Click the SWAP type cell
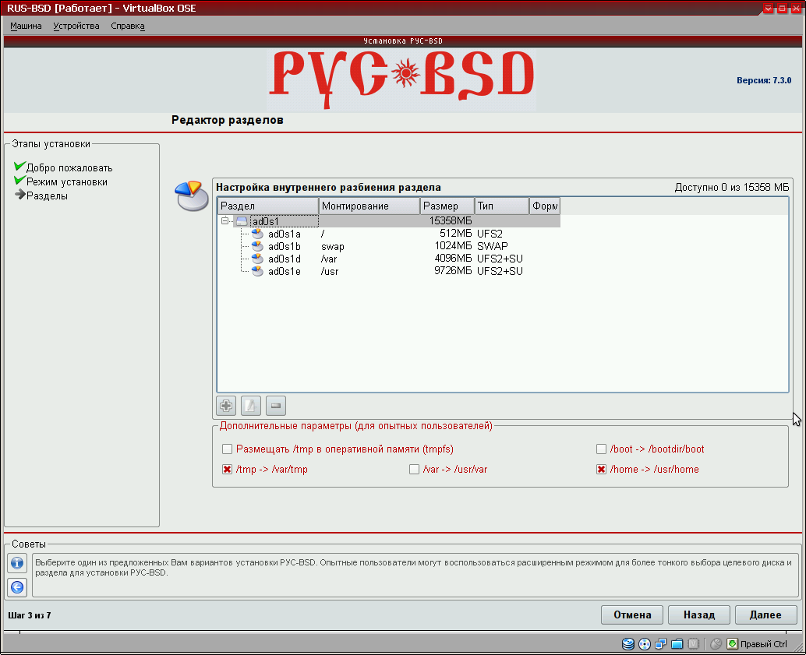 [493, 246]
